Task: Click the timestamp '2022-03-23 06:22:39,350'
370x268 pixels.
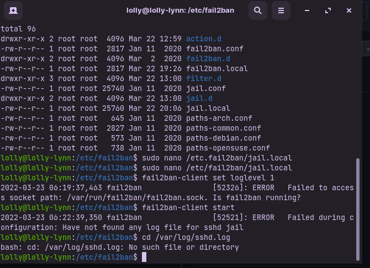Action: pos(51,217)
